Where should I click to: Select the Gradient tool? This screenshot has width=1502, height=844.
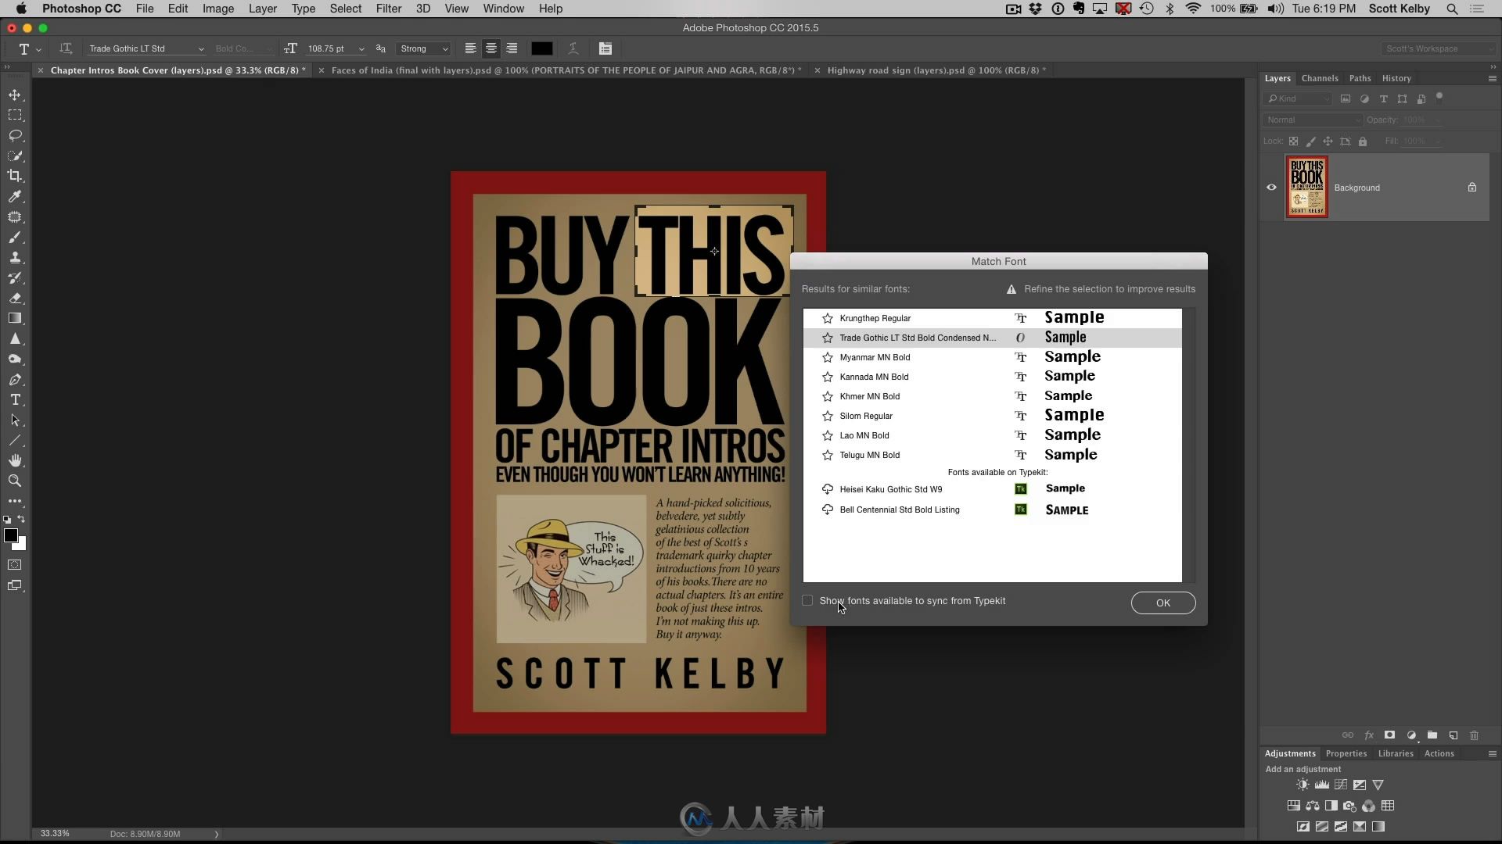tap(15, 318)
